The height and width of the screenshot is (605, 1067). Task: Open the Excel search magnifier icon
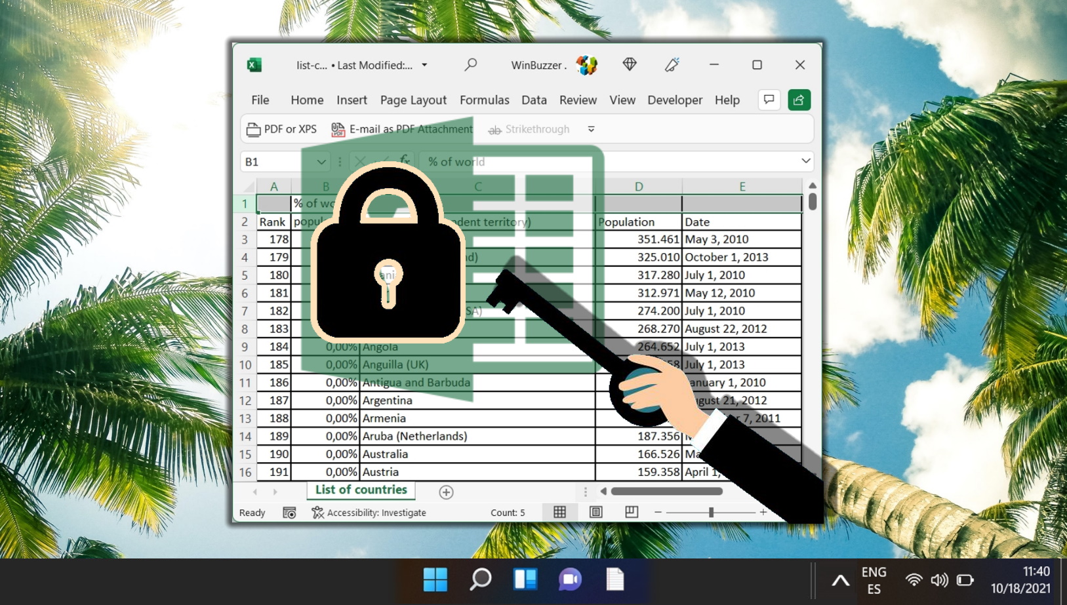coord(470,64)
